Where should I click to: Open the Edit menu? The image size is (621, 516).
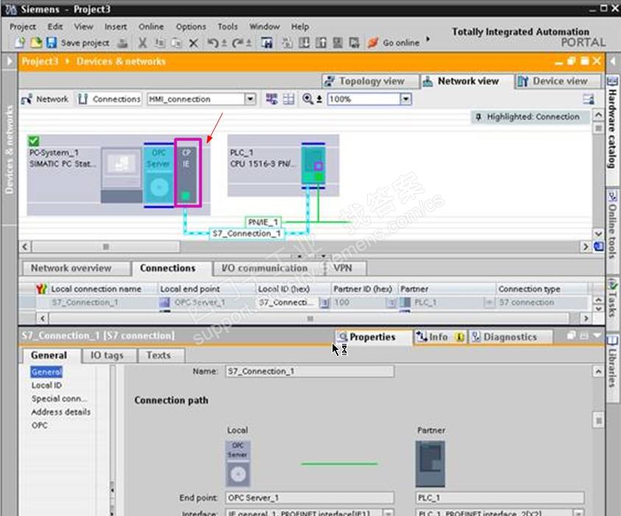(x=55, y=26)
